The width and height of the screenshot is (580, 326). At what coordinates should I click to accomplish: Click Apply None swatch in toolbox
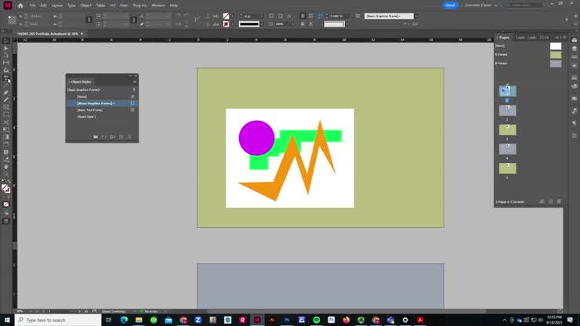pos(6,205)
